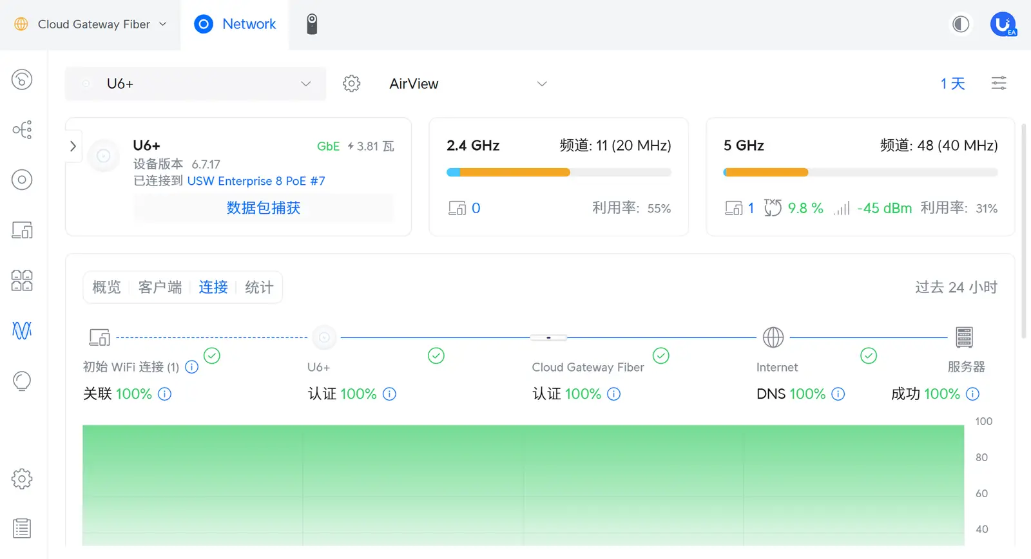This screenshot has height=559, width=1031.
Task: Open the user account avatar
Action: (1003, 24)
